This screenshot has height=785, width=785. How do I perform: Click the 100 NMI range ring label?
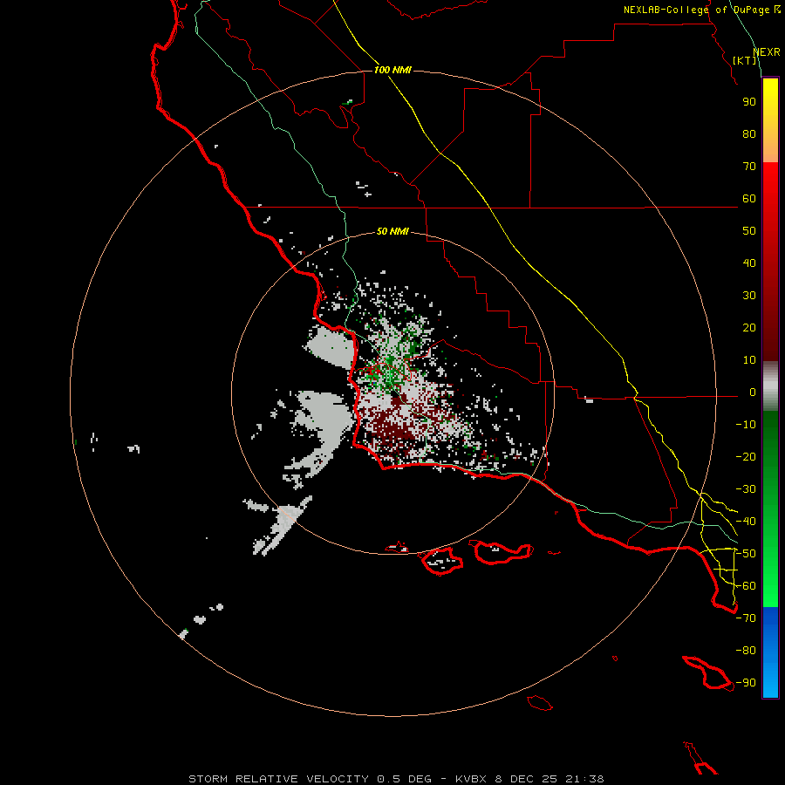click(x=392, y=70)
